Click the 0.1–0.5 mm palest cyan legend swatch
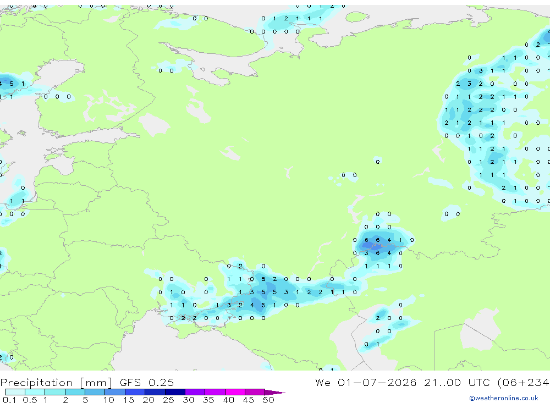This screenshot has width=550, height=403. [15, 392]
